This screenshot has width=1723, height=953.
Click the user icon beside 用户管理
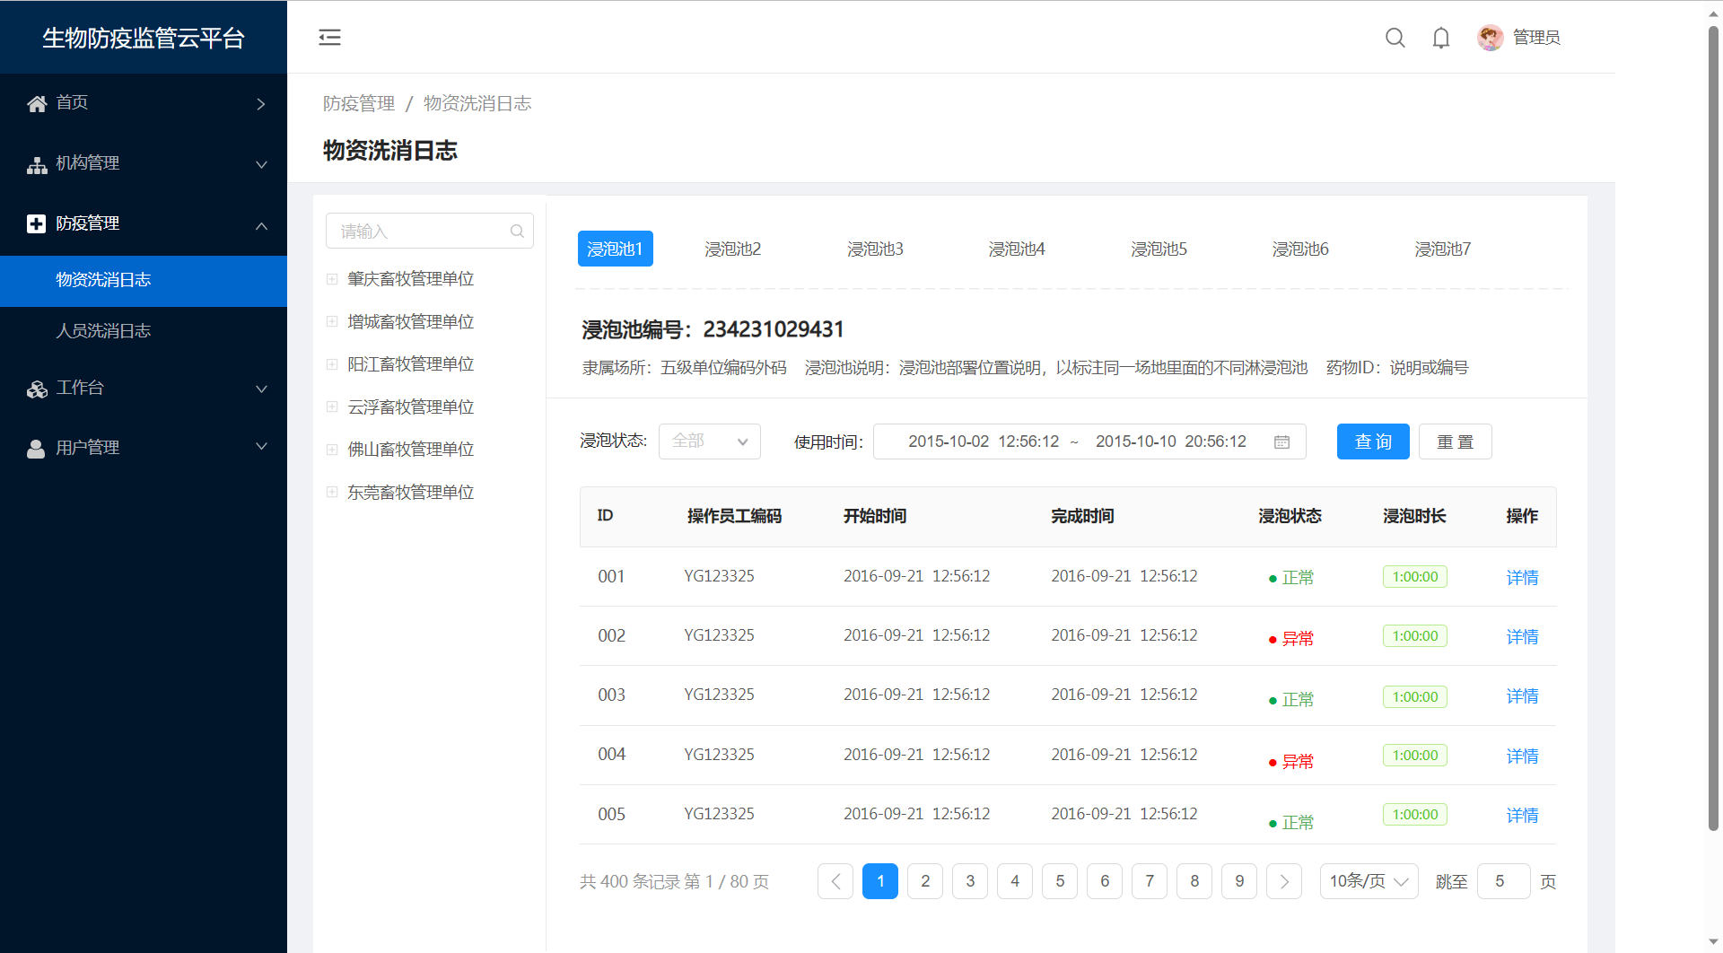click(36, 449)
